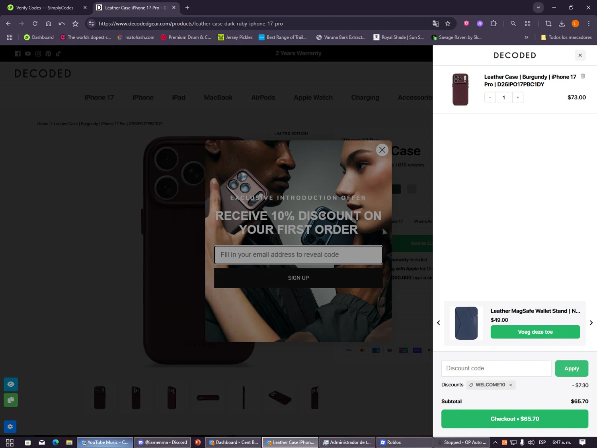This screenshot has width=597, height=448.
Task: Click the translate page icon in address bar
Action: pos(436,23)
